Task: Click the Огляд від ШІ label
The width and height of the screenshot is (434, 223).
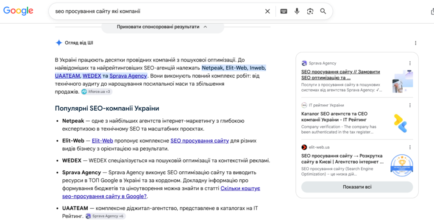Action: (79, 43)
